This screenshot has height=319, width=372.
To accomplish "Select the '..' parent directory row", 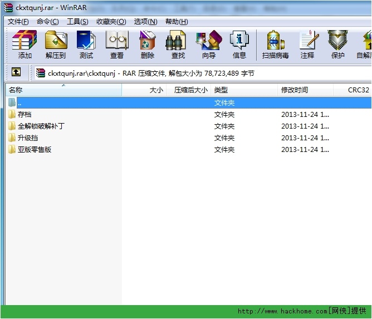I will click(x=189, y=102).
